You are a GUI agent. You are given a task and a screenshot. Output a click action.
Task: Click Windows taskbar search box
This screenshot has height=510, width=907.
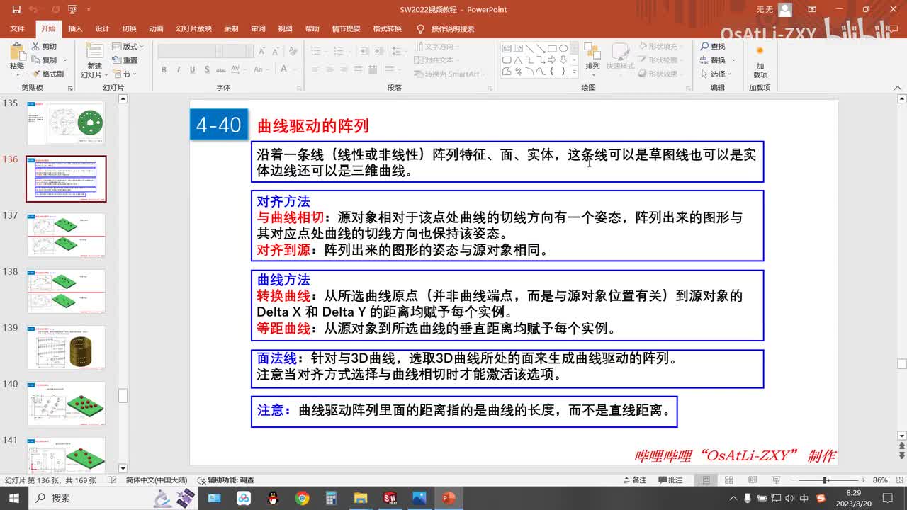[x=113, y=498]
